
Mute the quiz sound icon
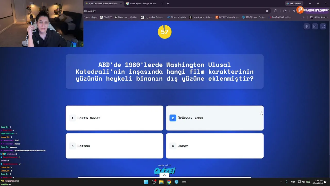pyautogui.click(x=307, y=26)
